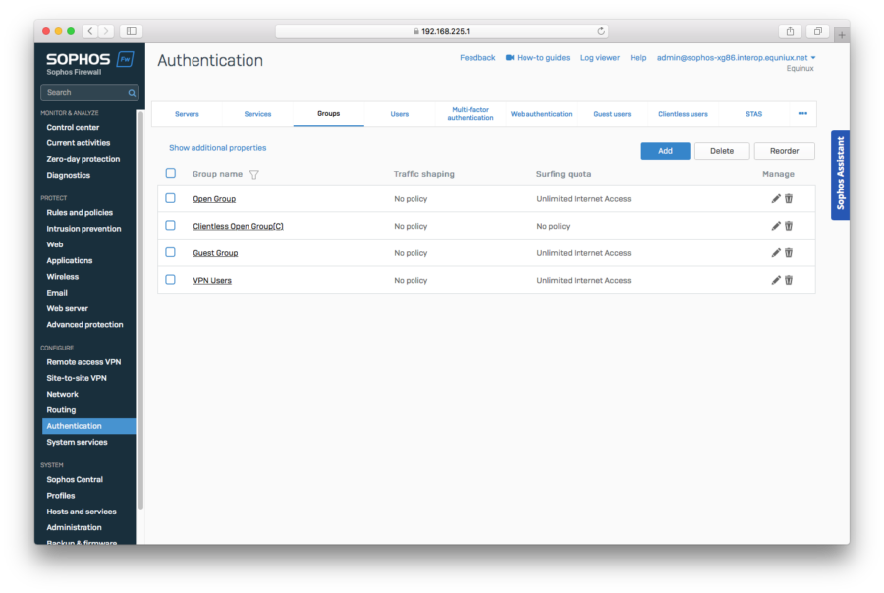Click the sidebar Search input field
This screenshot has height=593, width=884.
[83, 93]
